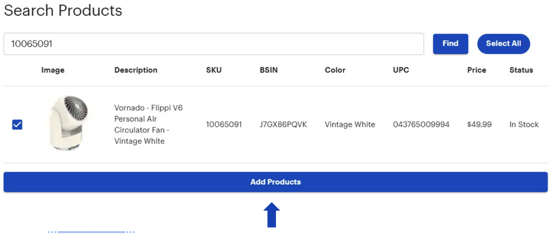The width and height of the screenshot is (552, 238).
Task: Click the UPC column header
Action: coord(401,70)
